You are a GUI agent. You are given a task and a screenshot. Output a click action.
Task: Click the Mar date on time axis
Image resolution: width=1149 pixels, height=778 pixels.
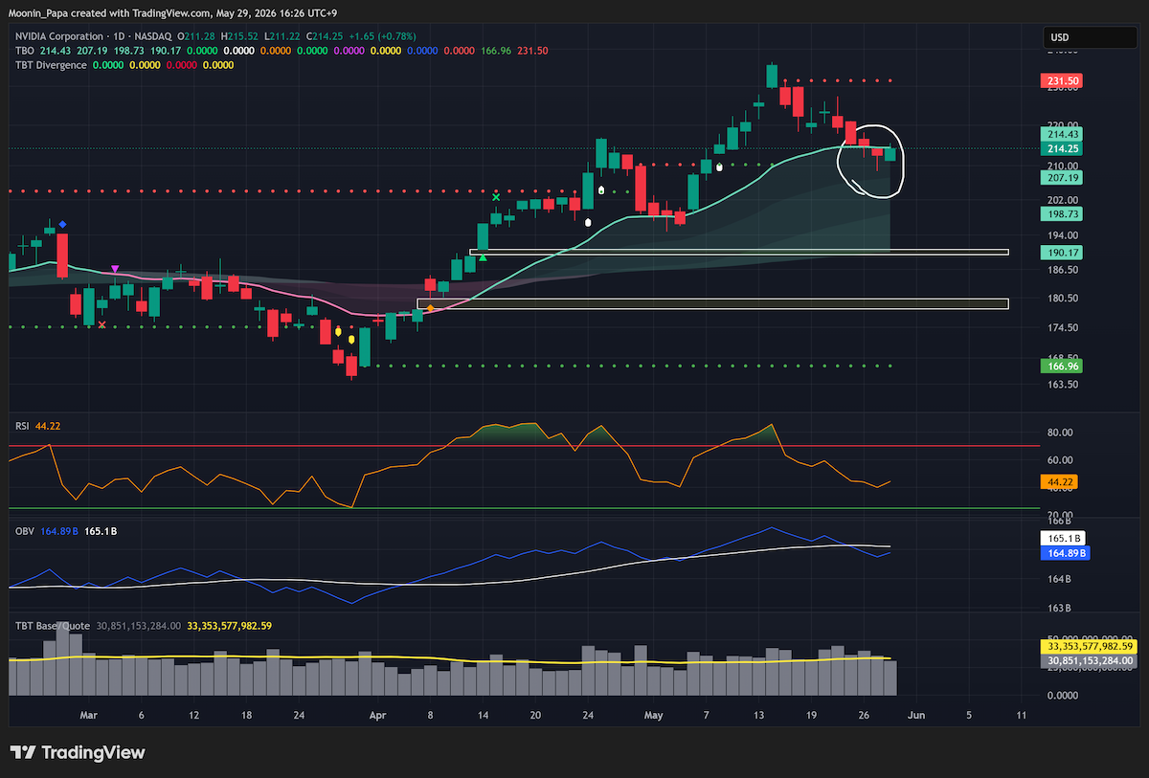(89, 715)
